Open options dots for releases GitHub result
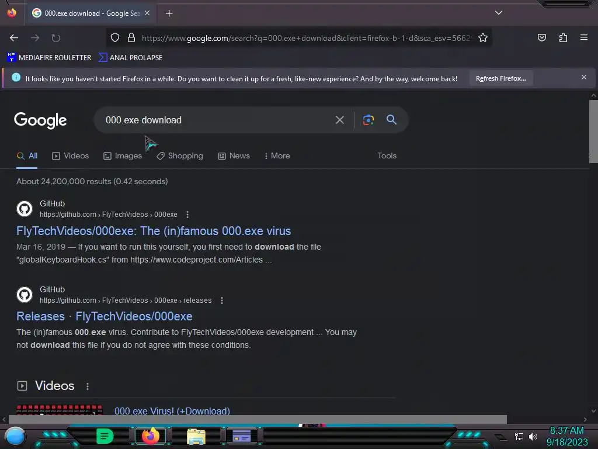The image size is (598, 449). click(221, 301)
